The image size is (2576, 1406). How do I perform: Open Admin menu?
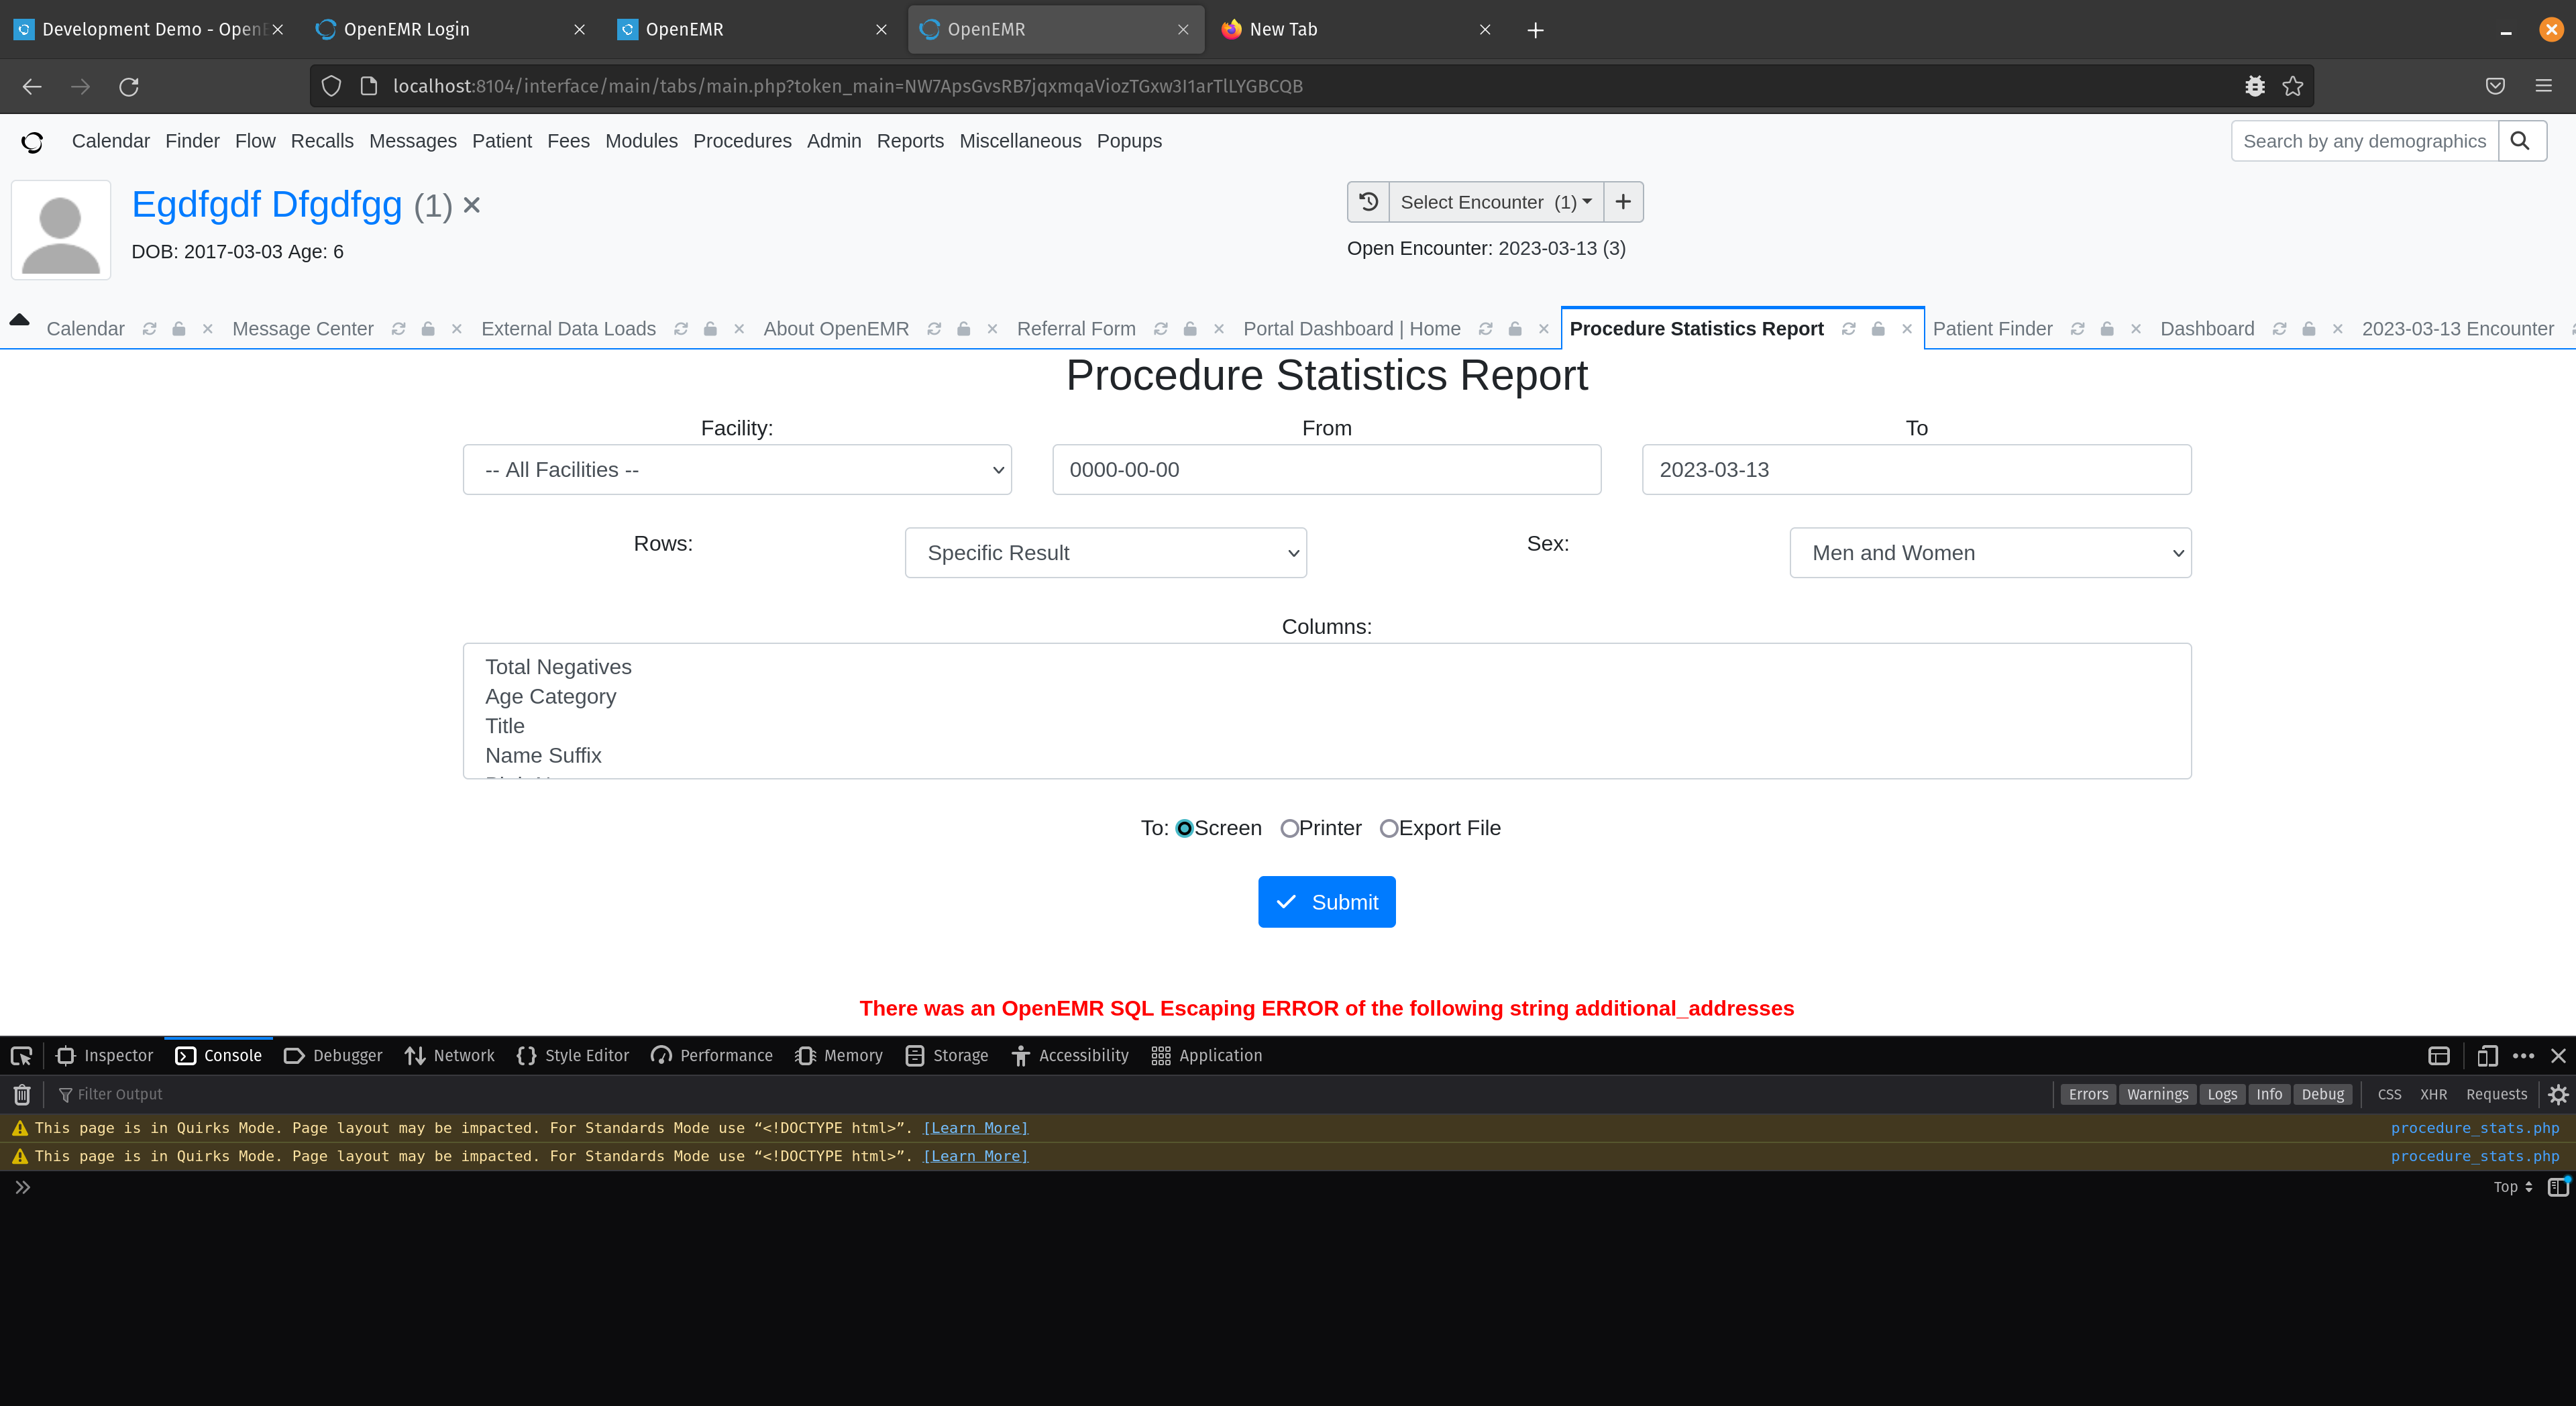click(x=834, y=142)
